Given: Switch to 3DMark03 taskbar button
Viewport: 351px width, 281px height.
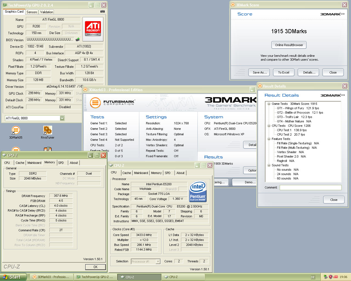Looking at the screenshot, I should click(x=51, y=277).
